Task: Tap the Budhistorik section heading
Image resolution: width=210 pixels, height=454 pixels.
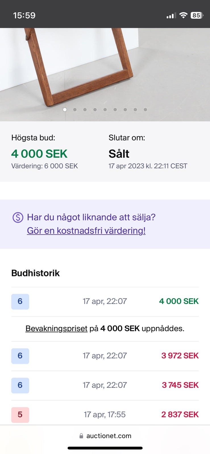Action: (x=36, y=273)
